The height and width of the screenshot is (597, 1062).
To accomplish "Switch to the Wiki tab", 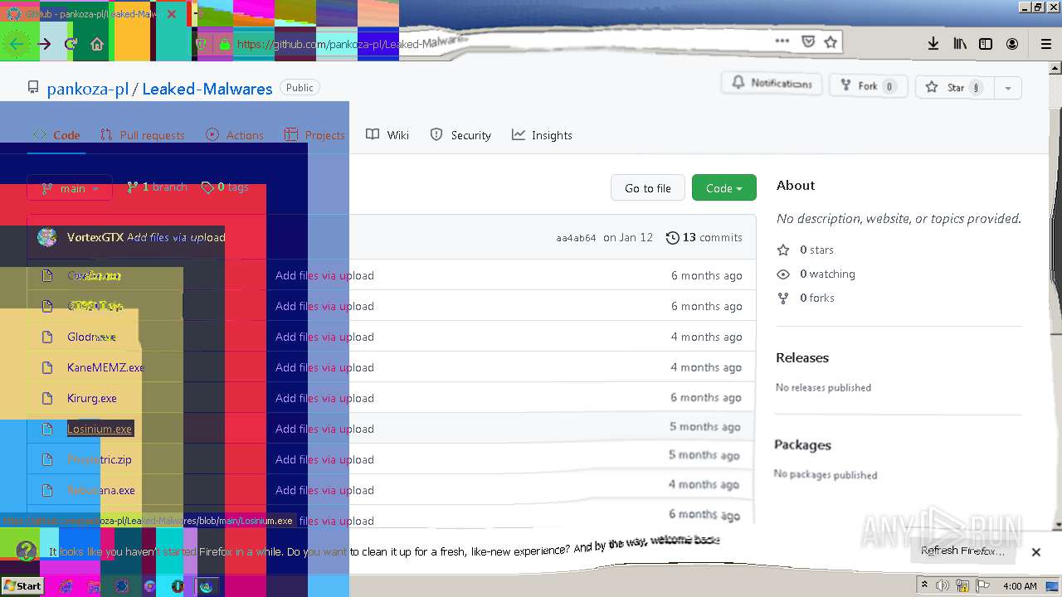I will [x=387, y=135].
